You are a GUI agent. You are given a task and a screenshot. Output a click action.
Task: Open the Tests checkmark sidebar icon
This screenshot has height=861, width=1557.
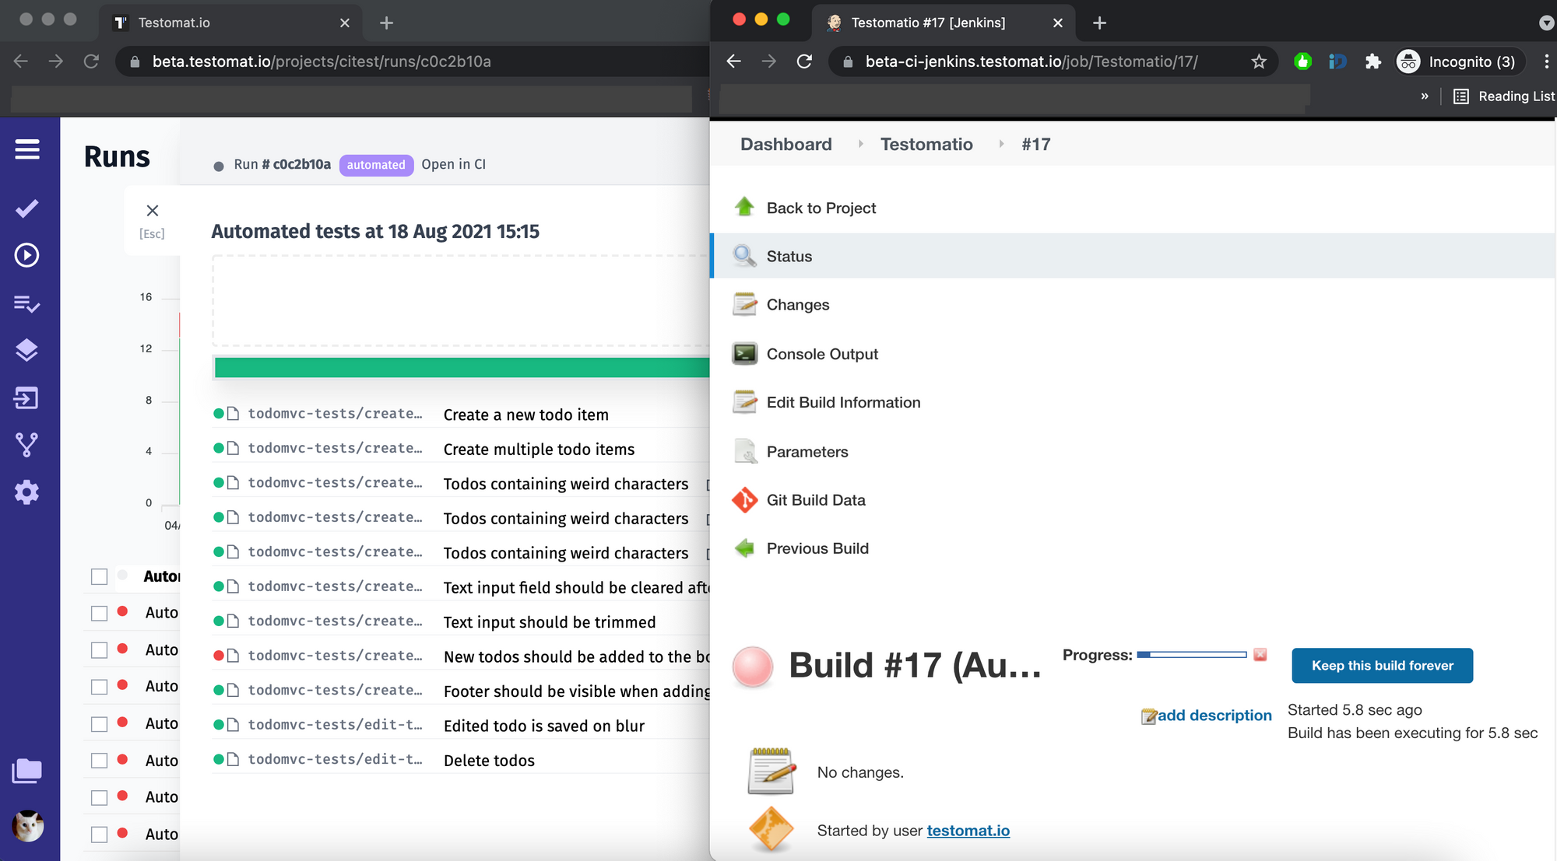tap(27, 208)
